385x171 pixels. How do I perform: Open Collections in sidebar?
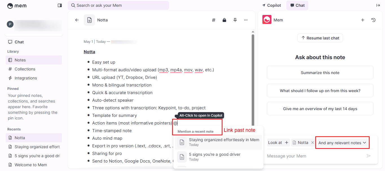pos(34,69)
